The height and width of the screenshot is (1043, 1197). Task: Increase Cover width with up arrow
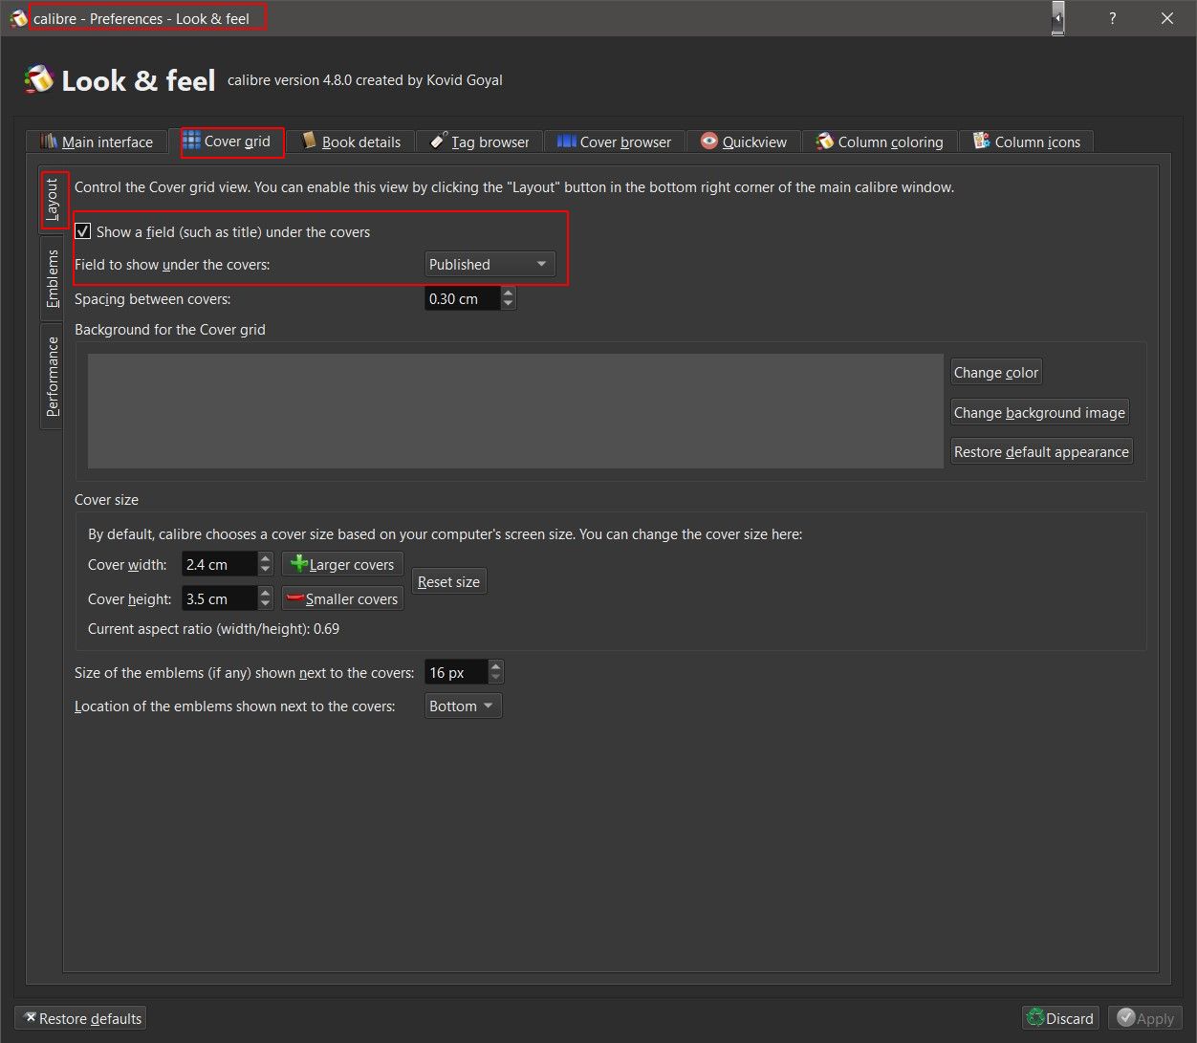coord(266,558)
